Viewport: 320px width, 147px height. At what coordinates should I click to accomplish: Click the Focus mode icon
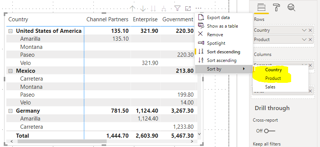coord(188,9)
